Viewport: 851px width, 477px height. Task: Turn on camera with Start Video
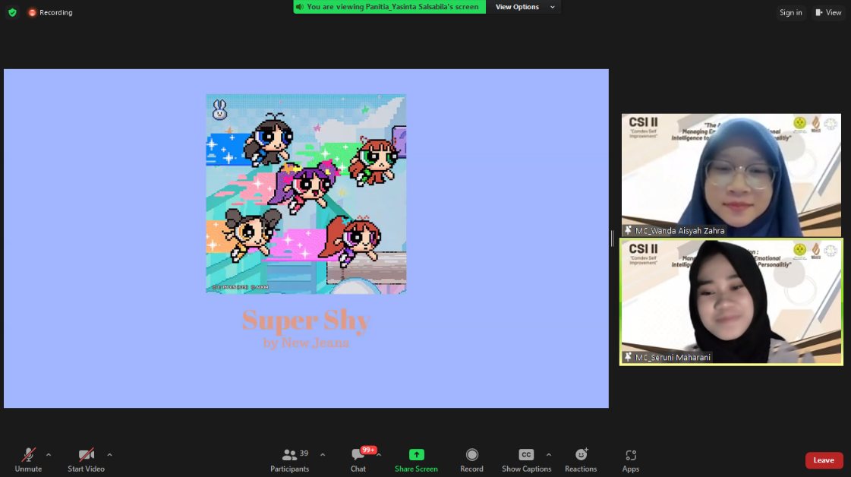point(86,460)
